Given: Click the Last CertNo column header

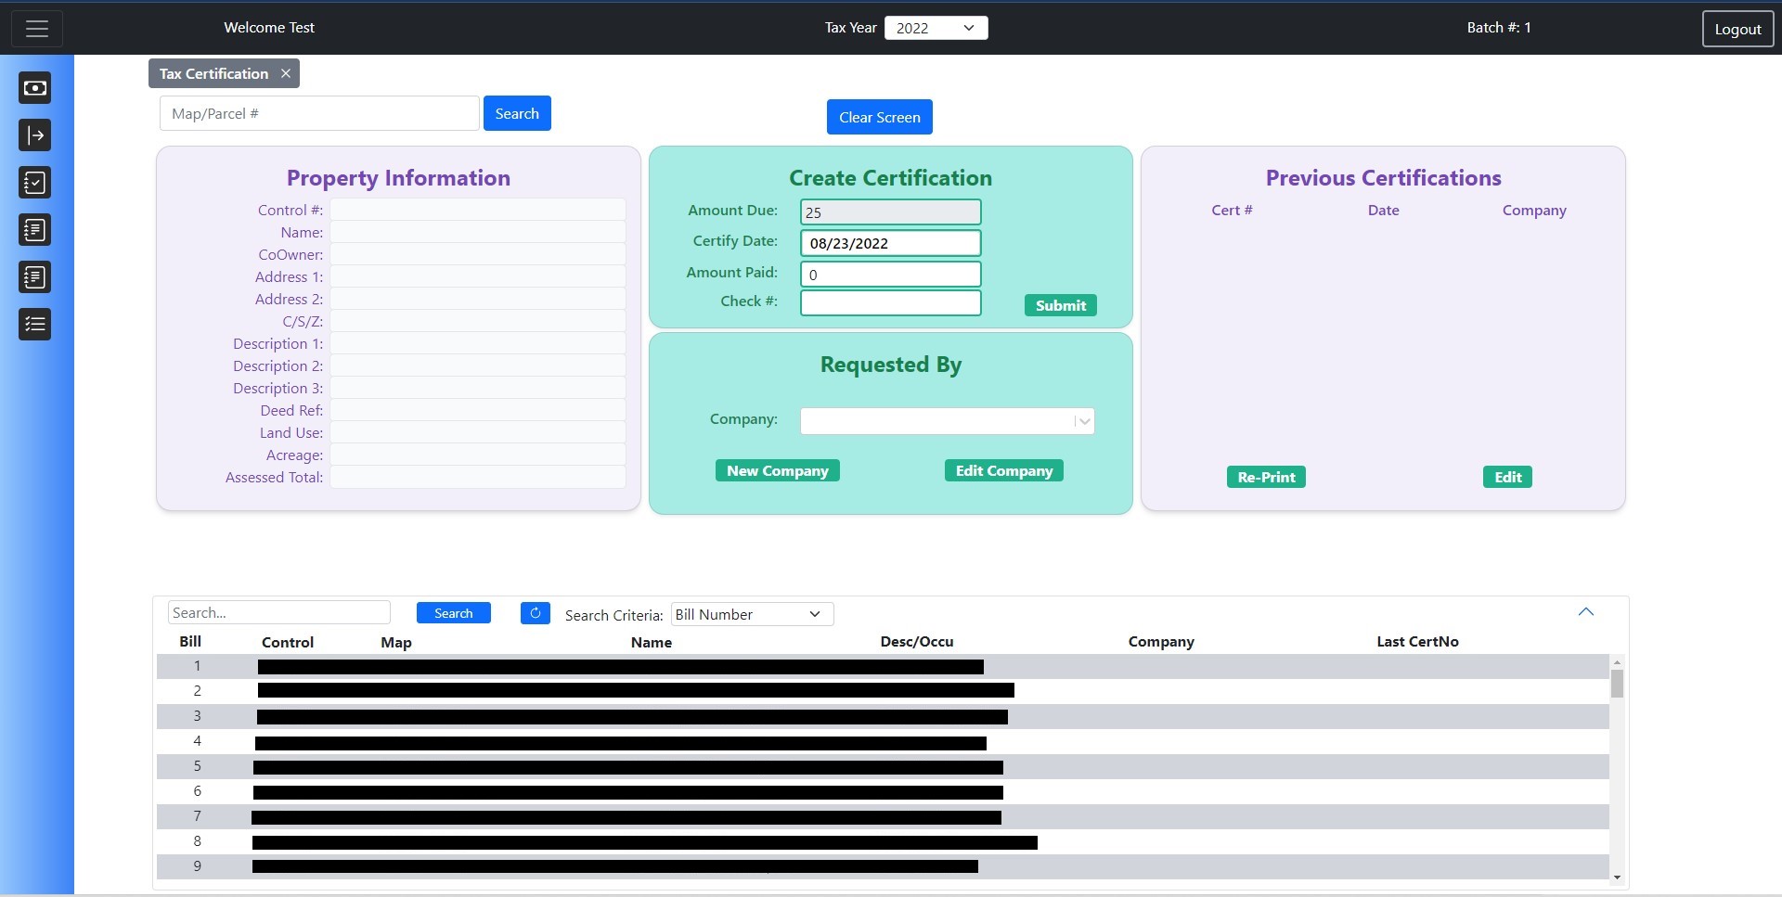Looking at the screenshot, I should click(x=1417, y=641).
